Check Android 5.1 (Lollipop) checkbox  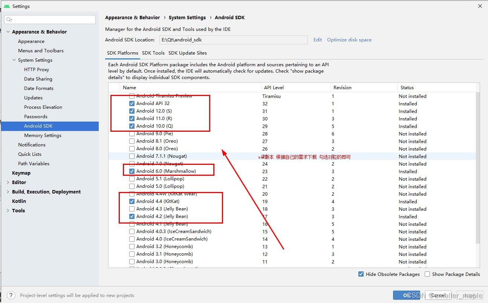tap(132, 179)
